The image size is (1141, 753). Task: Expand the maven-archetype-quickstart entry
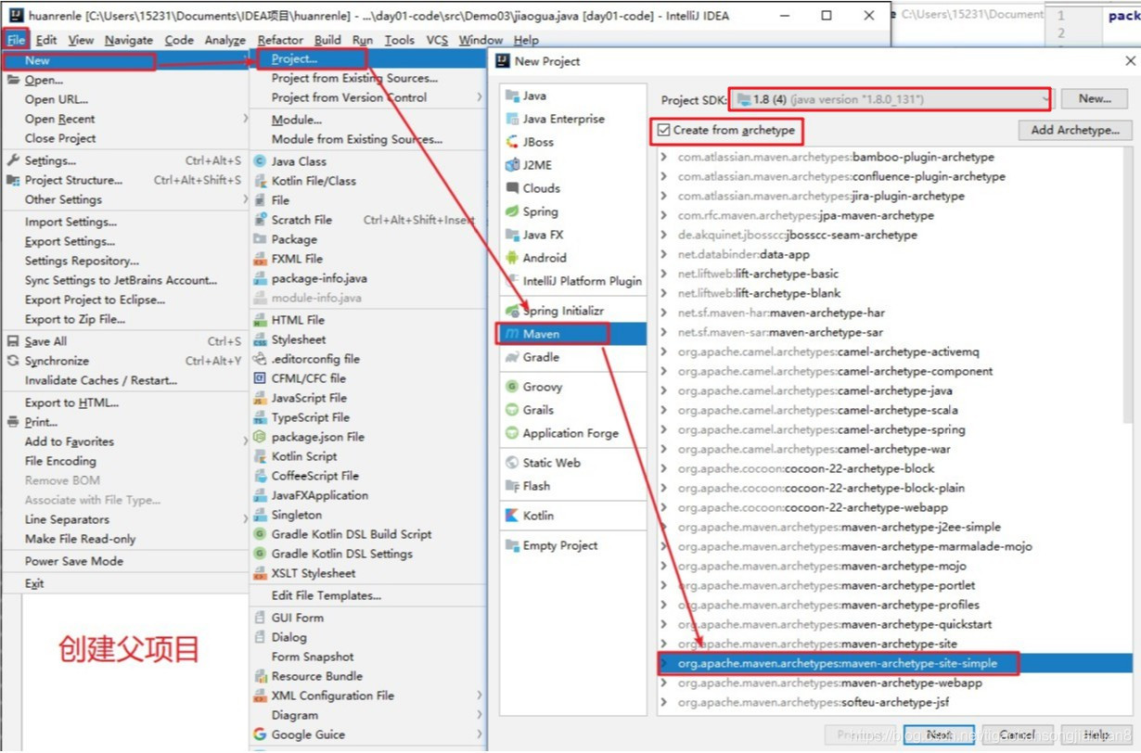(x=664, y=624)
